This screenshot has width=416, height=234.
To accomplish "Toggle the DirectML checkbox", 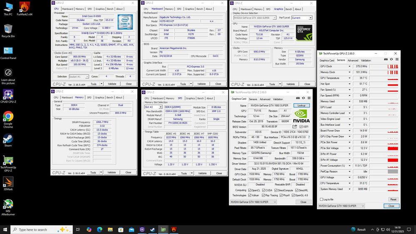I will click(x=297, y=190).
